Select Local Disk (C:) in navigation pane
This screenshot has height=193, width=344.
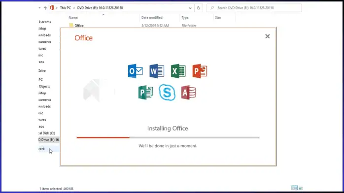(47, 133)
